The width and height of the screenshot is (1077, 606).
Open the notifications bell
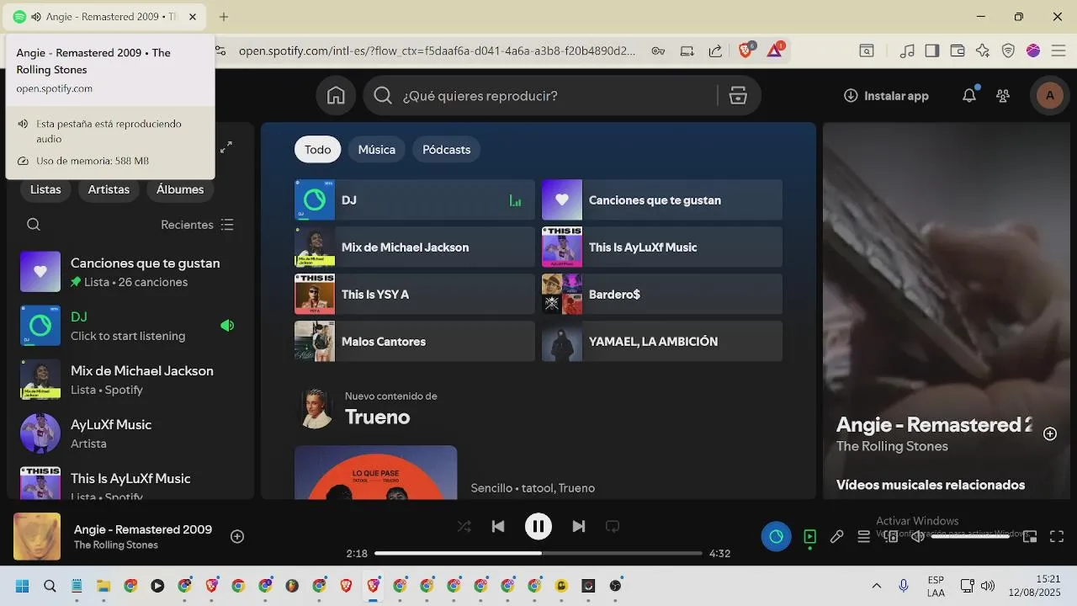click(969, 95)
